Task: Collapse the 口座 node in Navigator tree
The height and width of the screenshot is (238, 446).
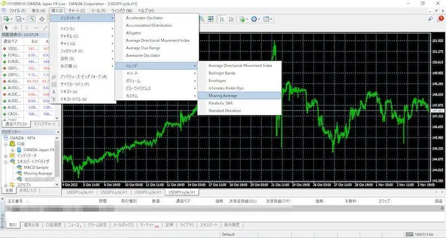Action: click(x=6, y=144)
